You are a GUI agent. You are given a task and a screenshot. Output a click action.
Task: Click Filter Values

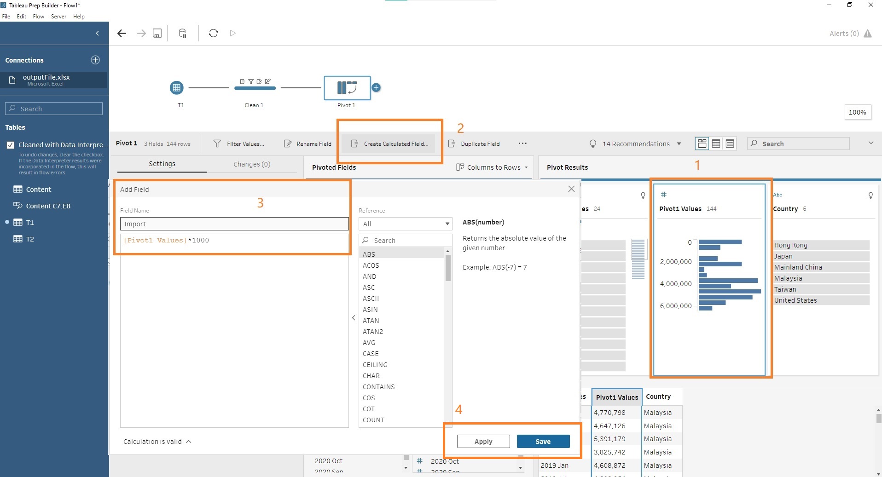[x=238, y=144]
